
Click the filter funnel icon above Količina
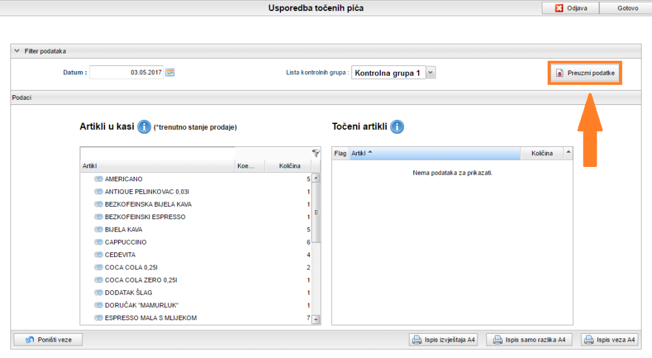click(x=316, y=153)
